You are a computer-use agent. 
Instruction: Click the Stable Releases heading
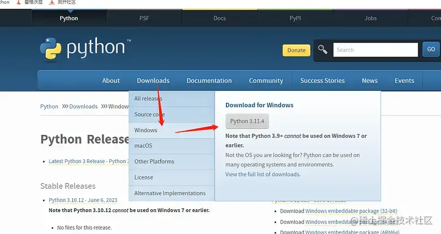(68, 186)
